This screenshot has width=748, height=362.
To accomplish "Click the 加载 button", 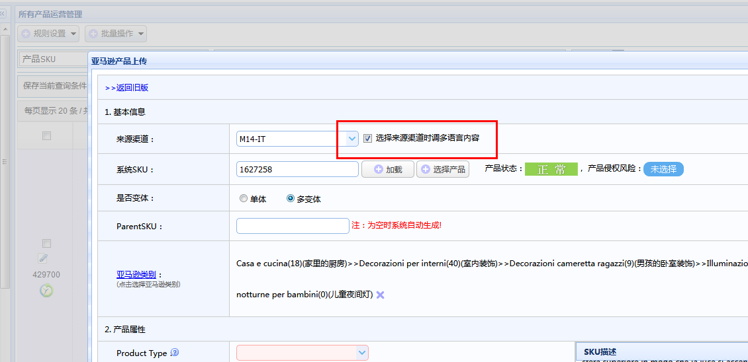I will (x=387, y=169).
